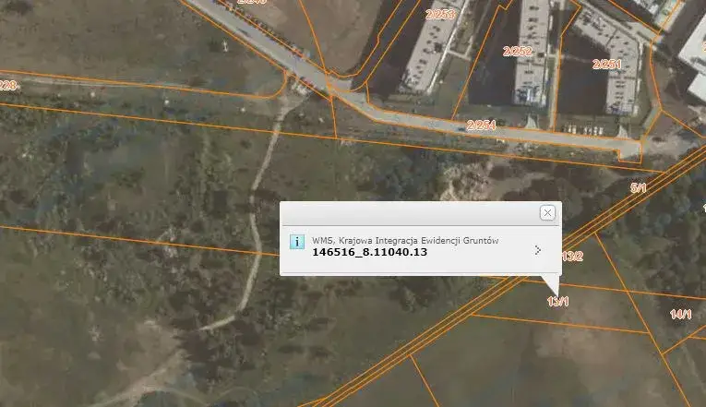Click parcel label 14/1 on the map
Image resolution: width=706 pixels, height=407 pixels.
coord(680,315)
